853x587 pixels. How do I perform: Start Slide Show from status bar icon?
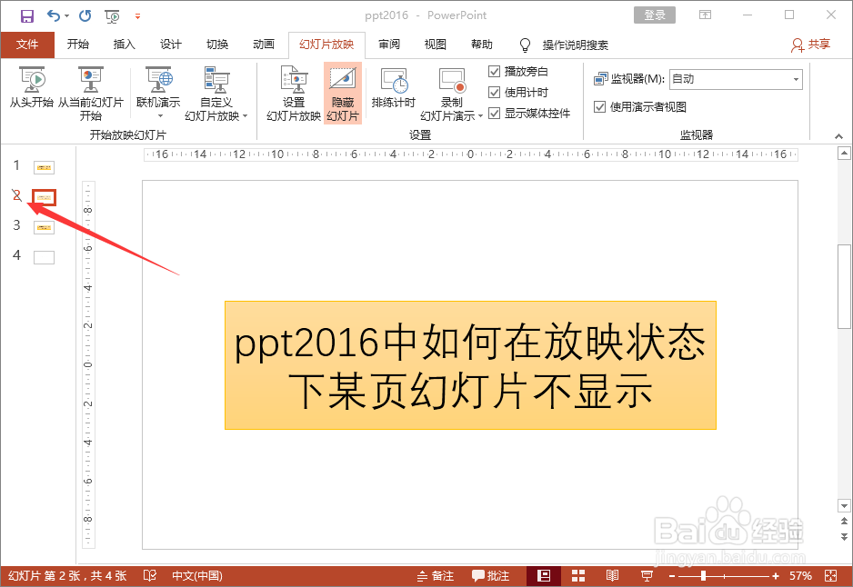coord(647,576)
